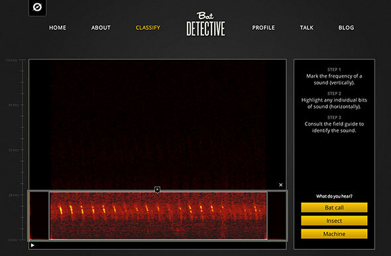Visit the BLOG page
The width and height of the screenshot is (391, 256).
click(x=346, y=28)
